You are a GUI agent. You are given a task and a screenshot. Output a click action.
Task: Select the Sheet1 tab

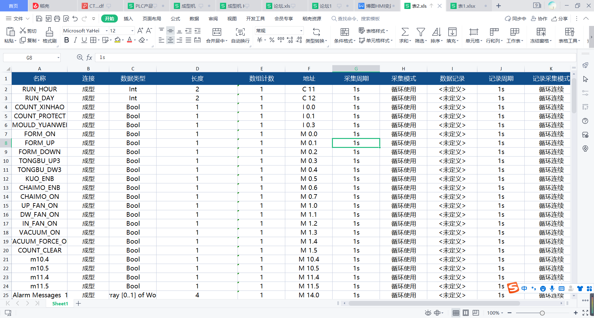click(x=60, y=303)
